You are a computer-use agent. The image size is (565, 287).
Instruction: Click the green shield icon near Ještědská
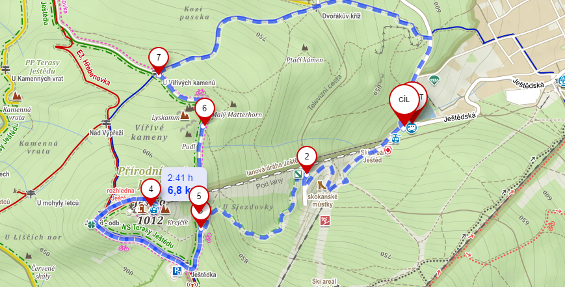click(x=434, y=79)
